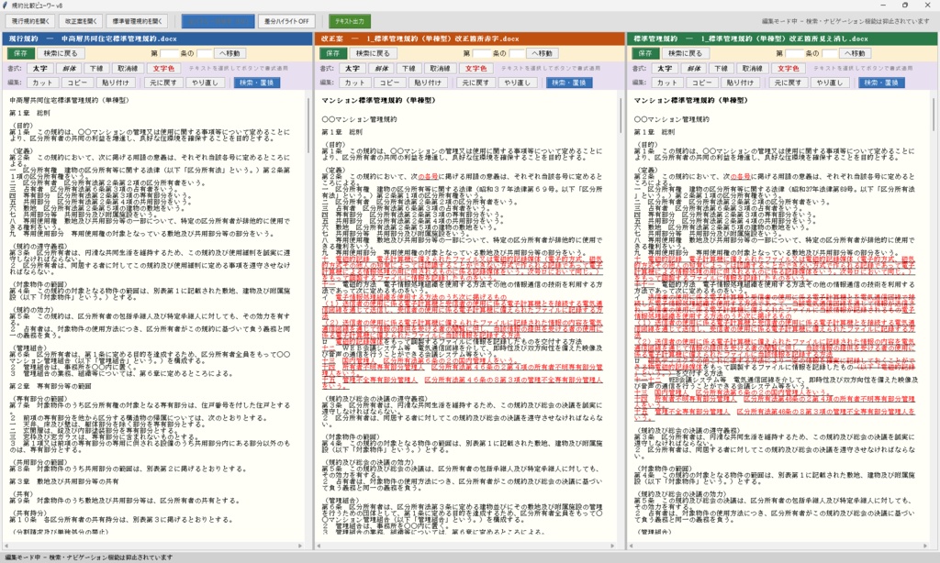Click the left scroll arrow under 改正案 panel

tap(319, 546)
